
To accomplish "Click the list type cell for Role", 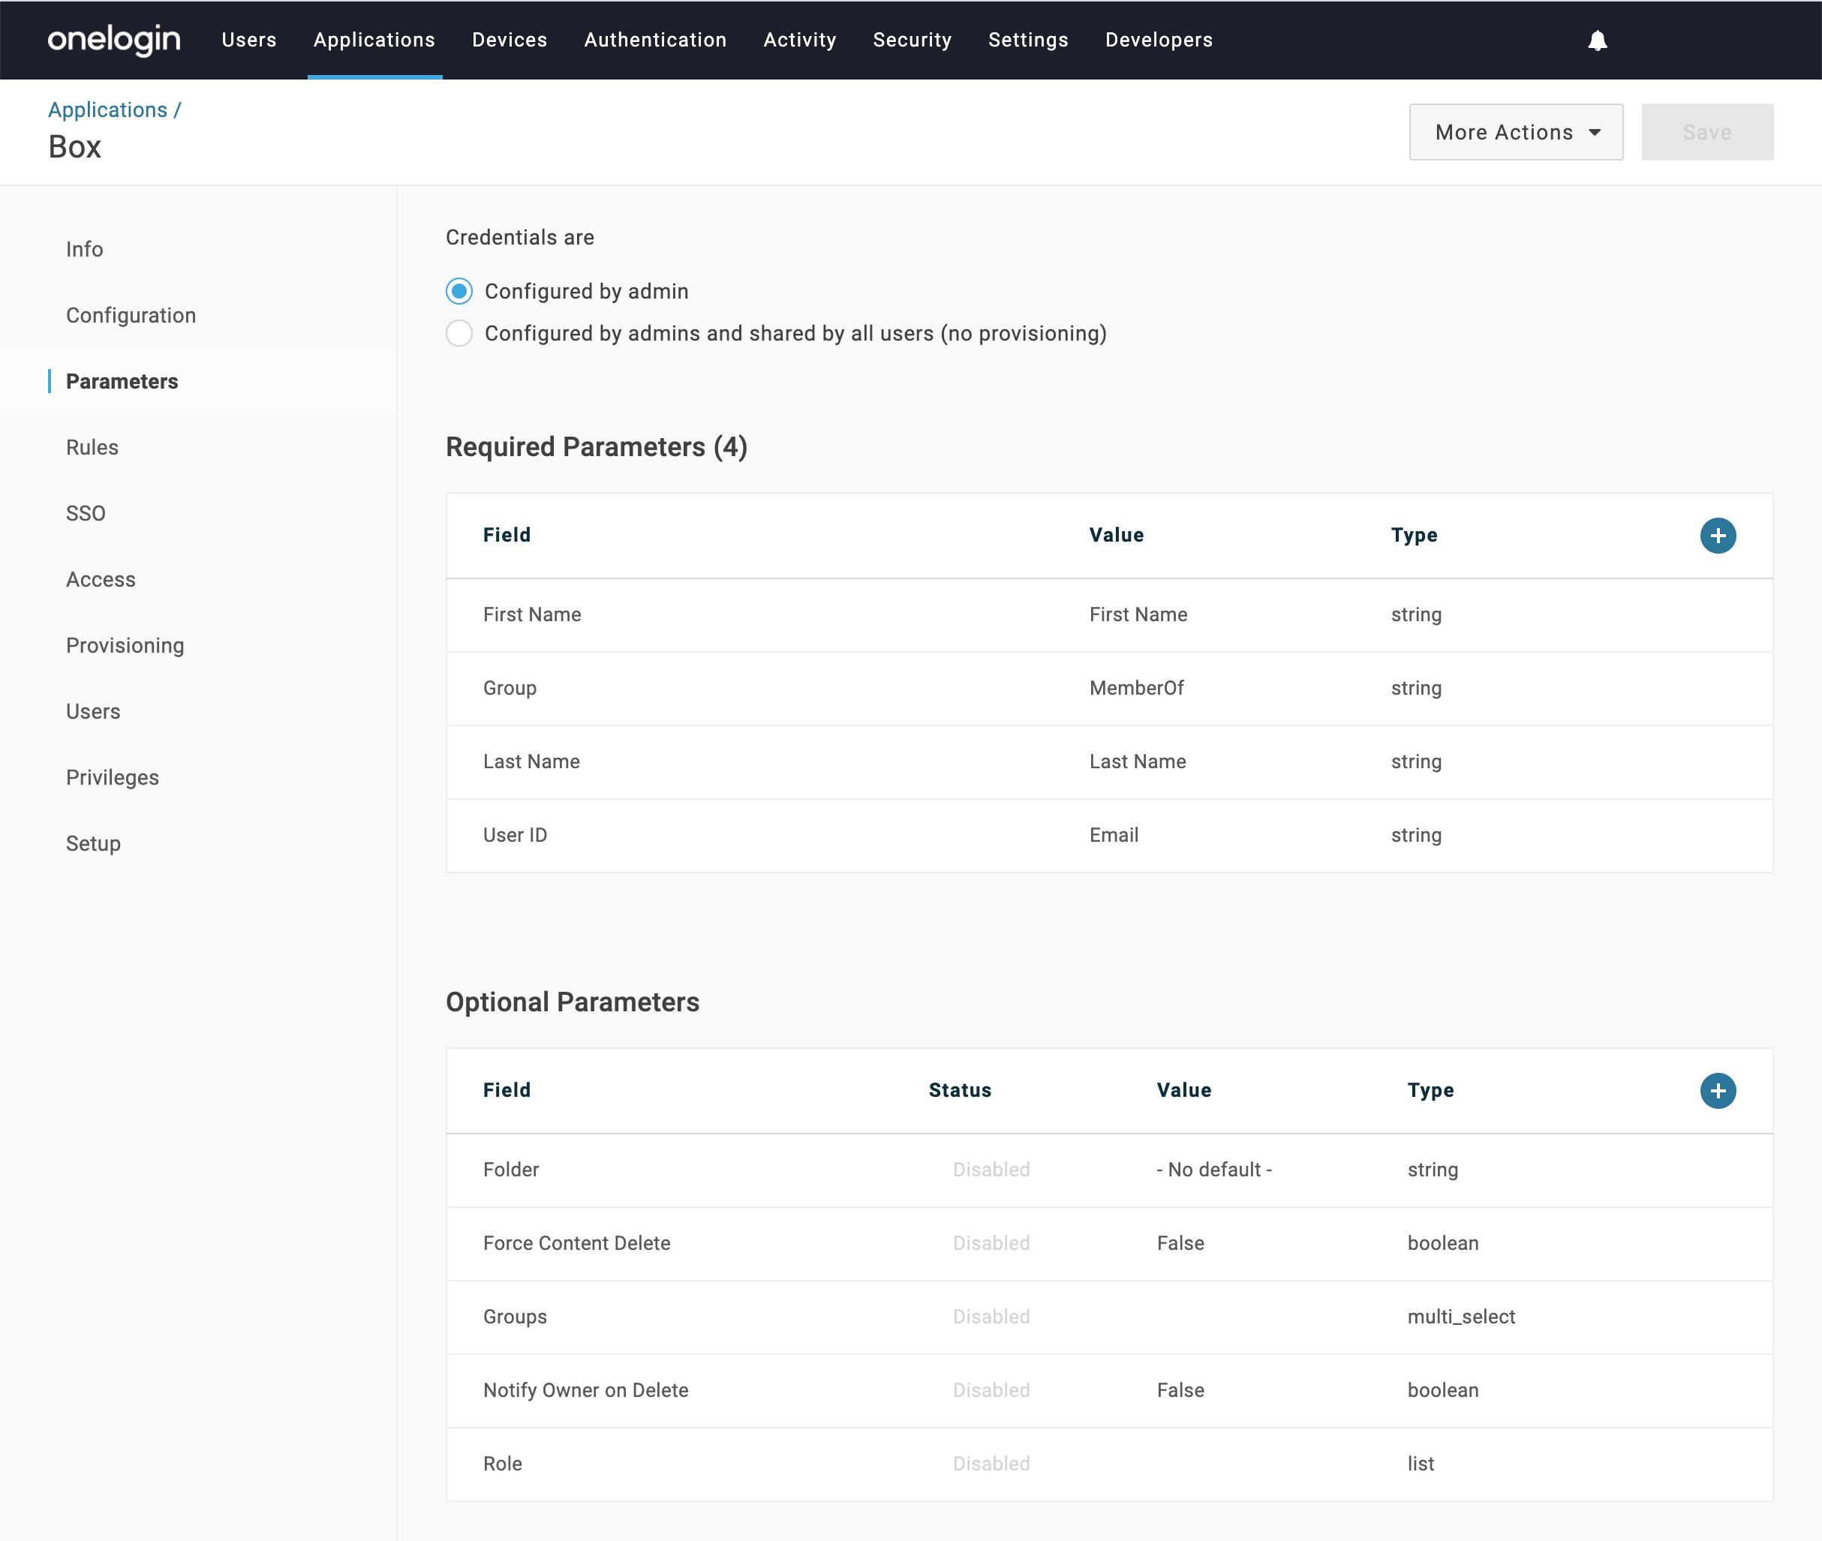I will (1420, 1463).
